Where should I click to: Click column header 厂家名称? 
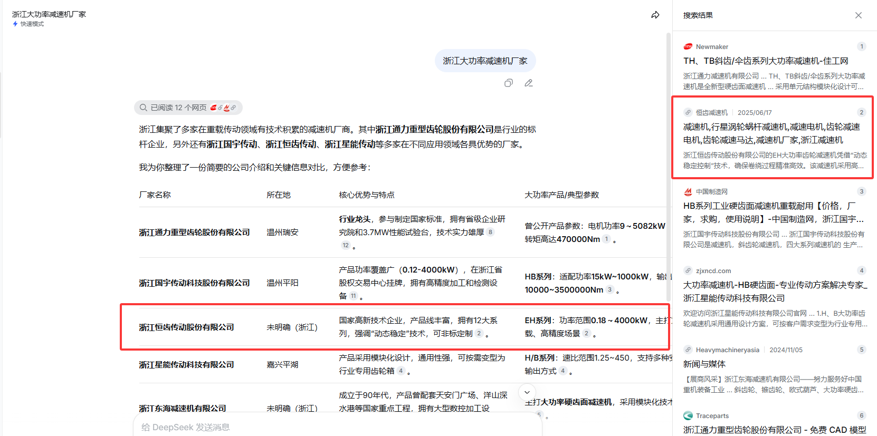(x=155, y=195)
